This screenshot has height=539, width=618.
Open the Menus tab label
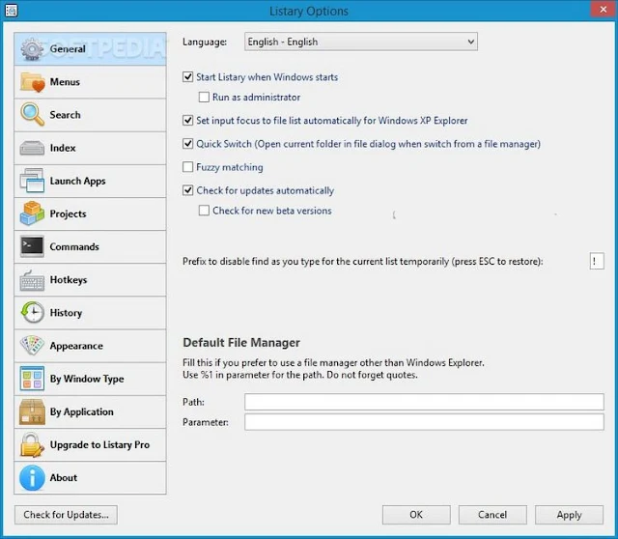pyautogui.click(x=65, y=82)
